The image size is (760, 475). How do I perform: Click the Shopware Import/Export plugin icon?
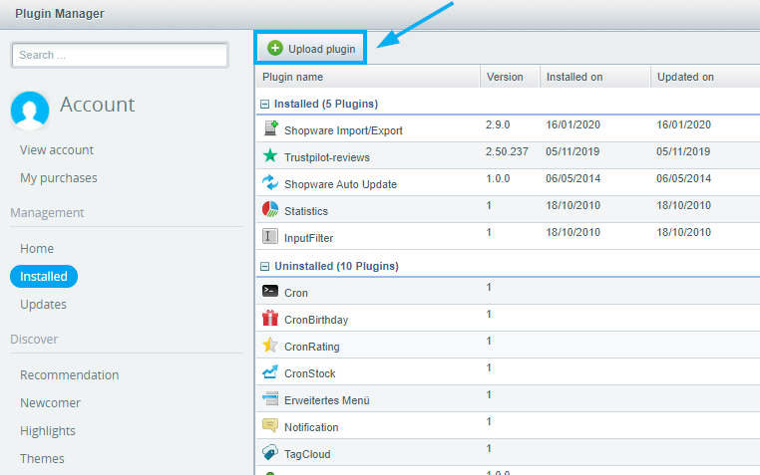[x=270, y=128]
